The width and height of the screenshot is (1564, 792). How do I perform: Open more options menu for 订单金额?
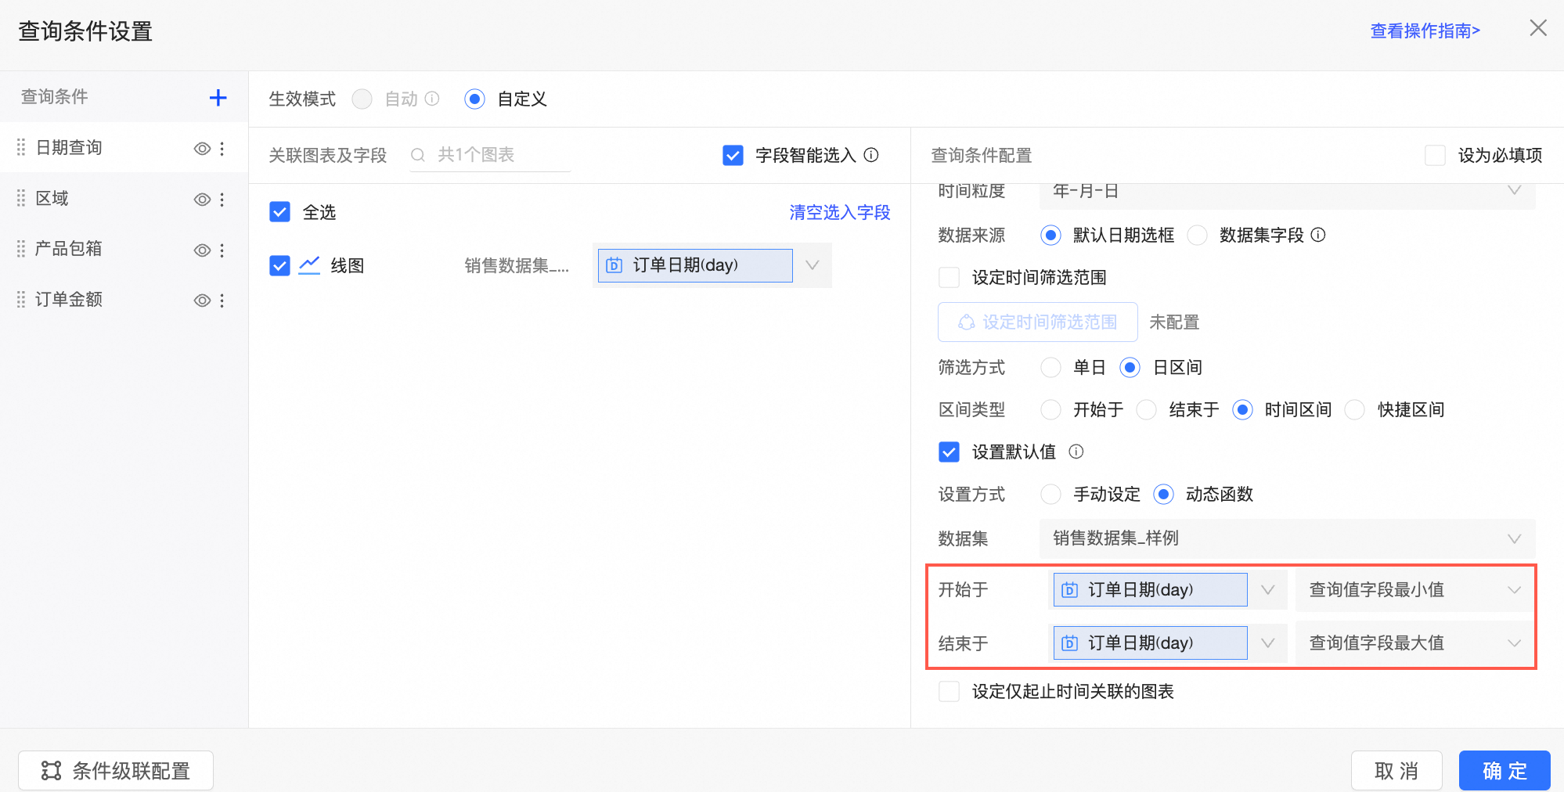coord(222,301)
